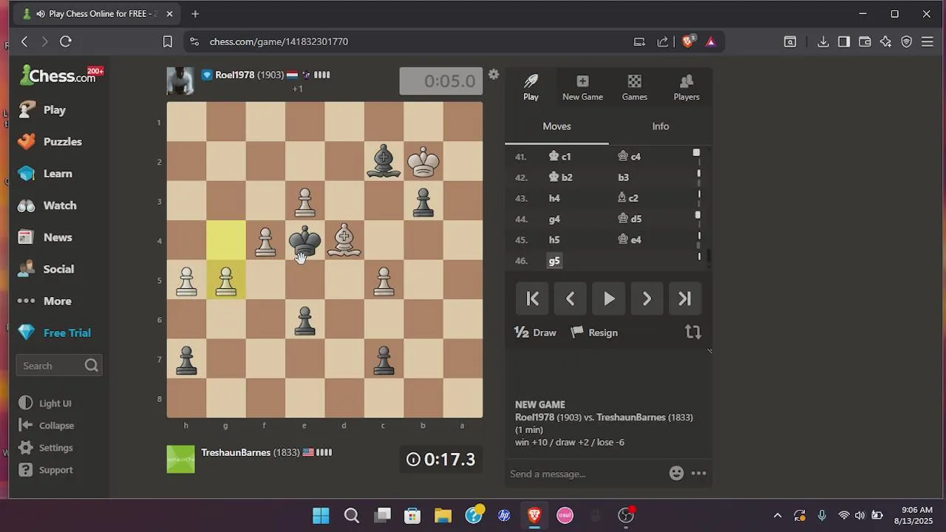Go to previous move

(570, 299)
